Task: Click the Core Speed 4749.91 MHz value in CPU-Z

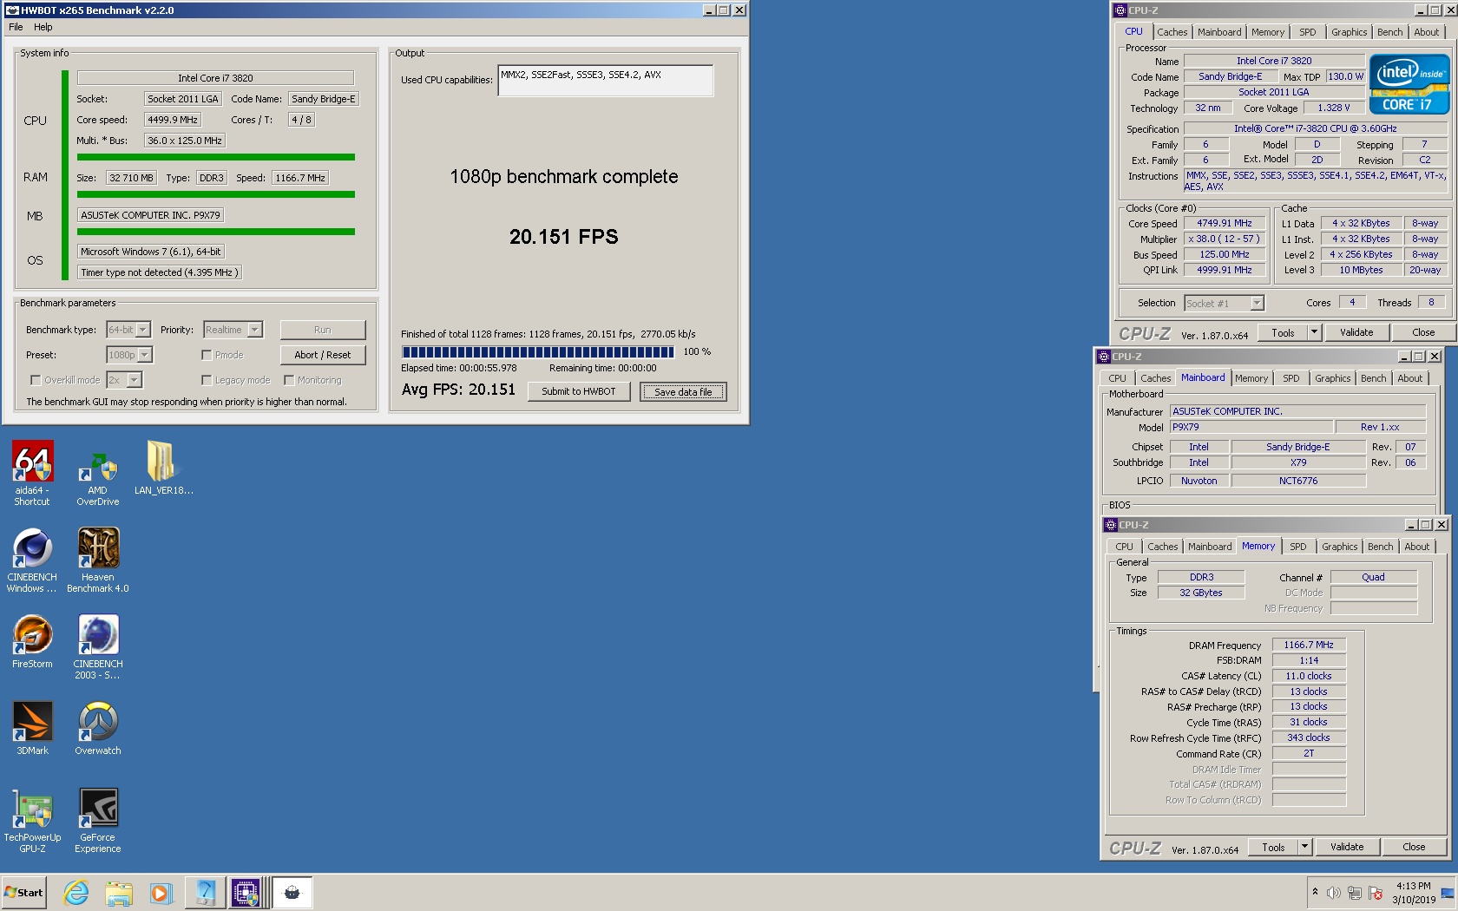Action: pos(1225,223)
